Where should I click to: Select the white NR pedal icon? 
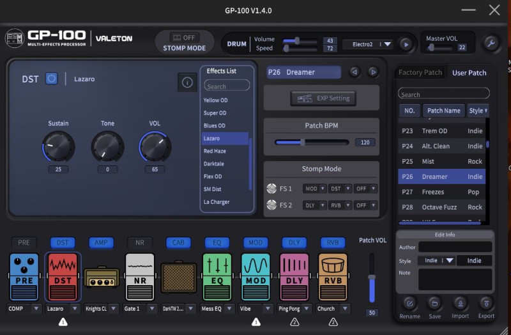(140, 277)
